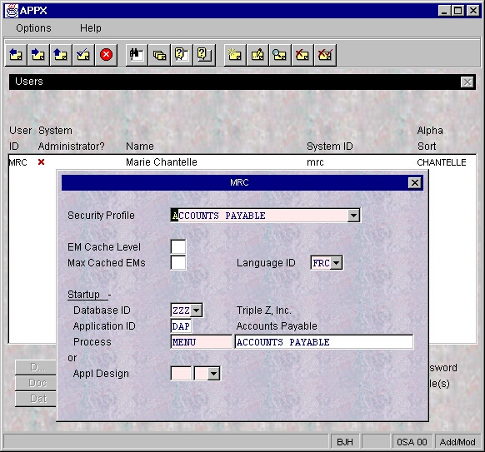
Task: Click the first question mark balloon icon
Action: click(182, 55)
